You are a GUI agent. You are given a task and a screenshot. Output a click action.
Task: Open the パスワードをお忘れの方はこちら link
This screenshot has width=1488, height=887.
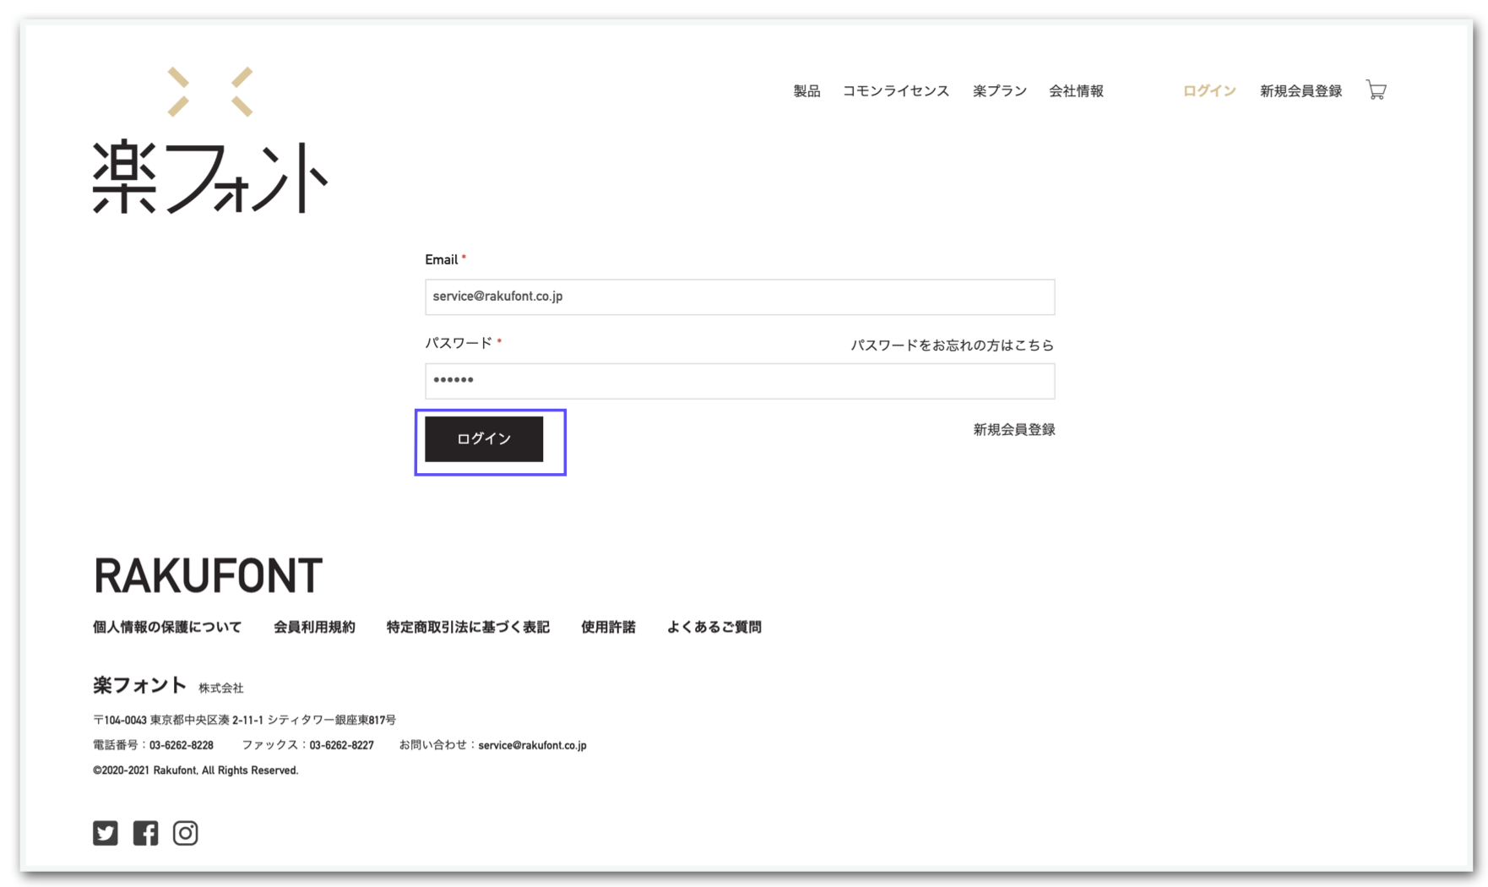pos(952,346)
